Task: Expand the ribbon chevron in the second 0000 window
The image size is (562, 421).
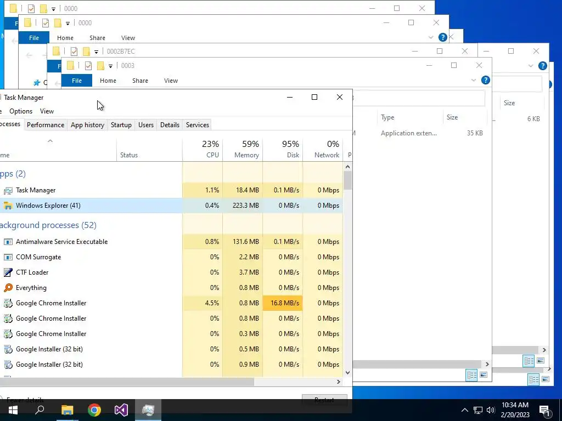Action: [x=431, y=37]
